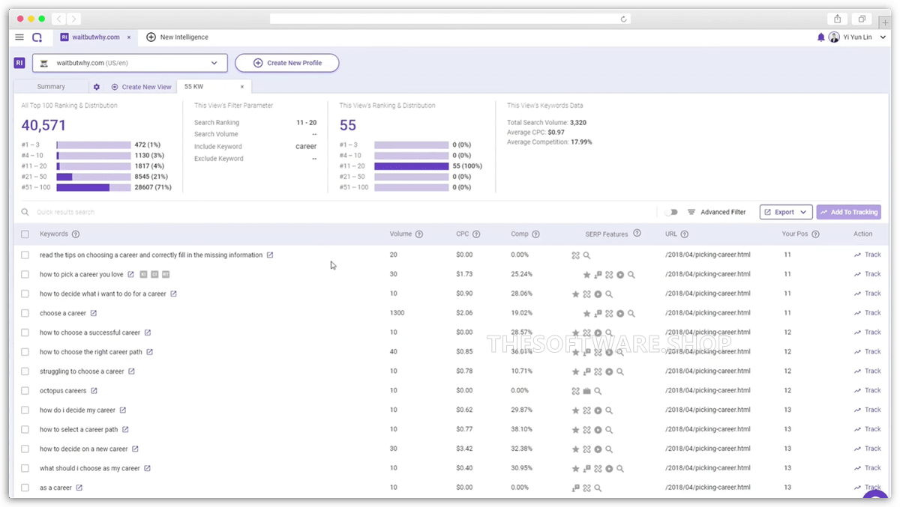
Task: Switch on the Advanced Filter toggle
Action: click(671, 212)
